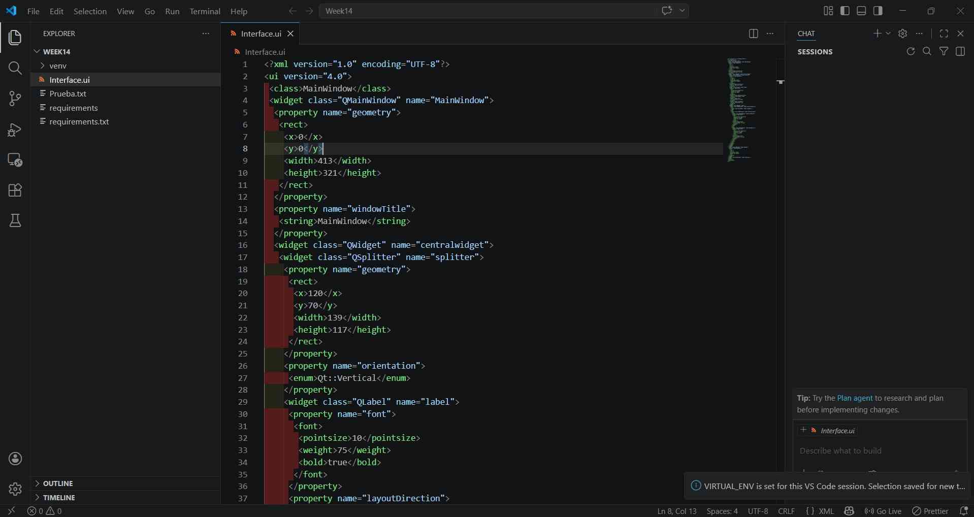The height and width of the screenshot is (517, 974).
Task: Open the notifications bell
Action: coord(963,511)
